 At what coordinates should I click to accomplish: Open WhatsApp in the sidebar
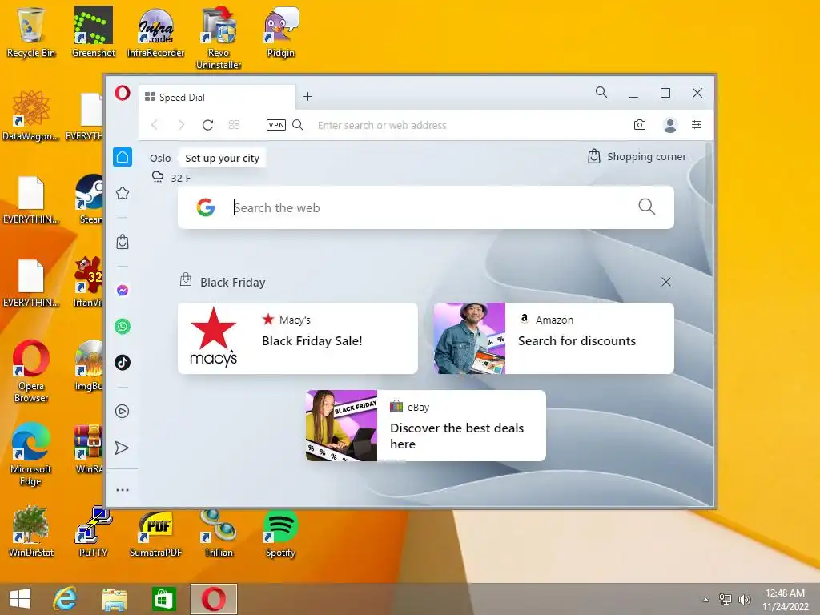[123, 327]
